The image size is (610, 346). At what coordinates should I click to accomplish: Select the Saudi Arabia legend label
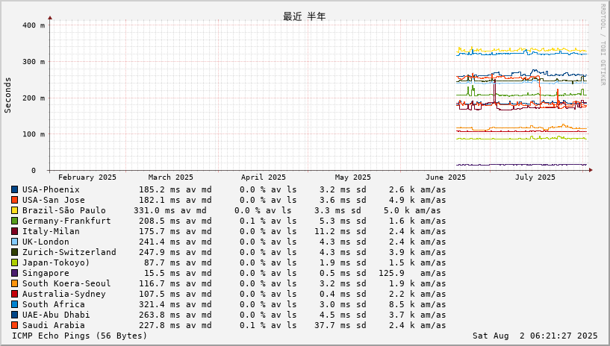pos(53,326)
